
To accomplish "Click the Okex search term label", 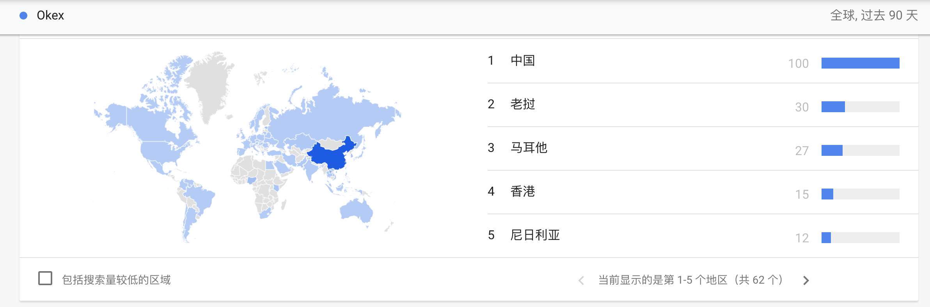I will (x=50, y=16).
